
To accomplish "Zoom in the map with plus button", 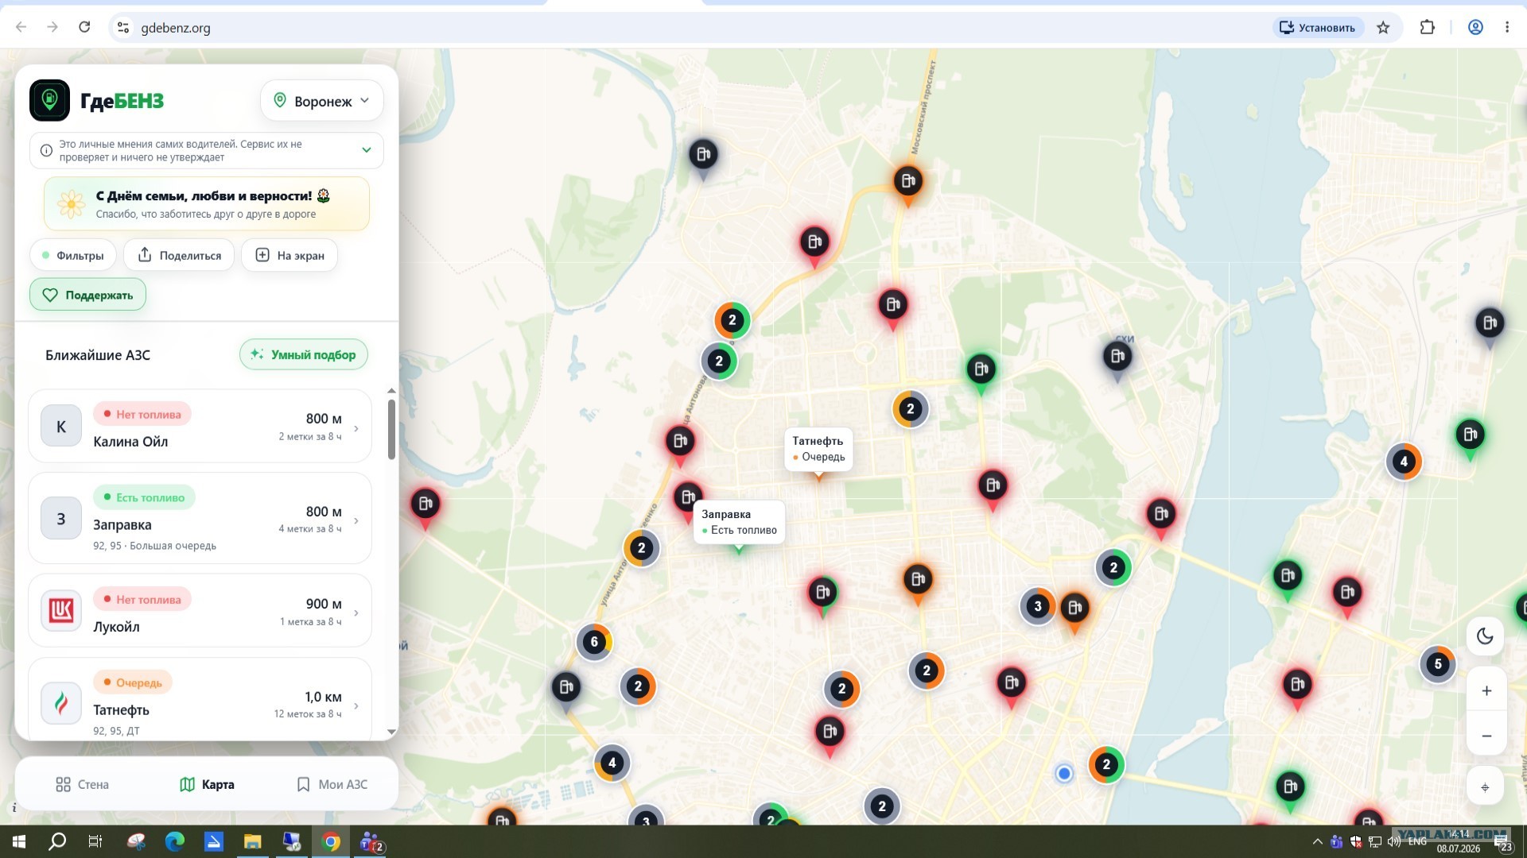I will click(x=1486, y=690).
